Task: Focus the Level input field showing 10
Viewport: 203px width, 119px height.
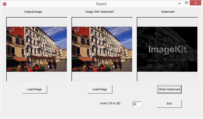Action: coord(137,104)
